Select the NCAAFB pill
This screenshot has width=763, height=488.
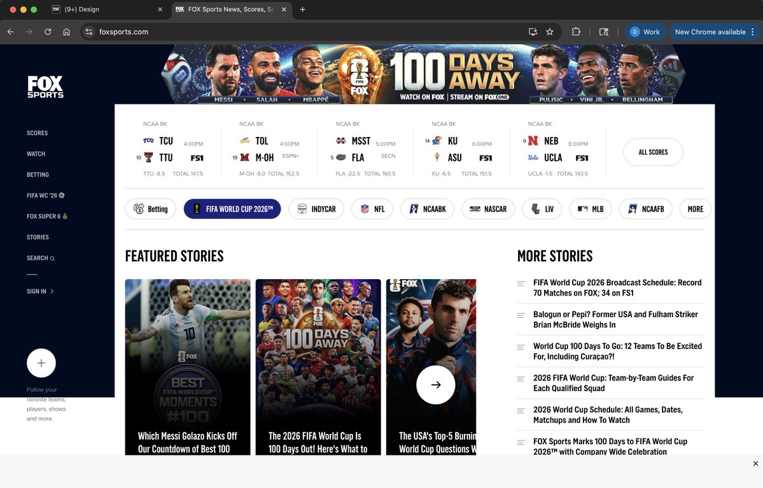pyautogui.click(x=646, y=209)
